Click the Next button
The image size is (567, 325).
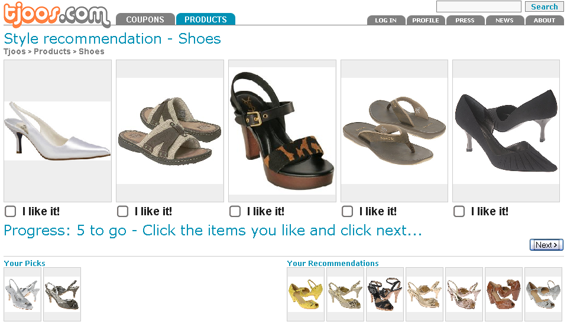[x=546, y=245]
